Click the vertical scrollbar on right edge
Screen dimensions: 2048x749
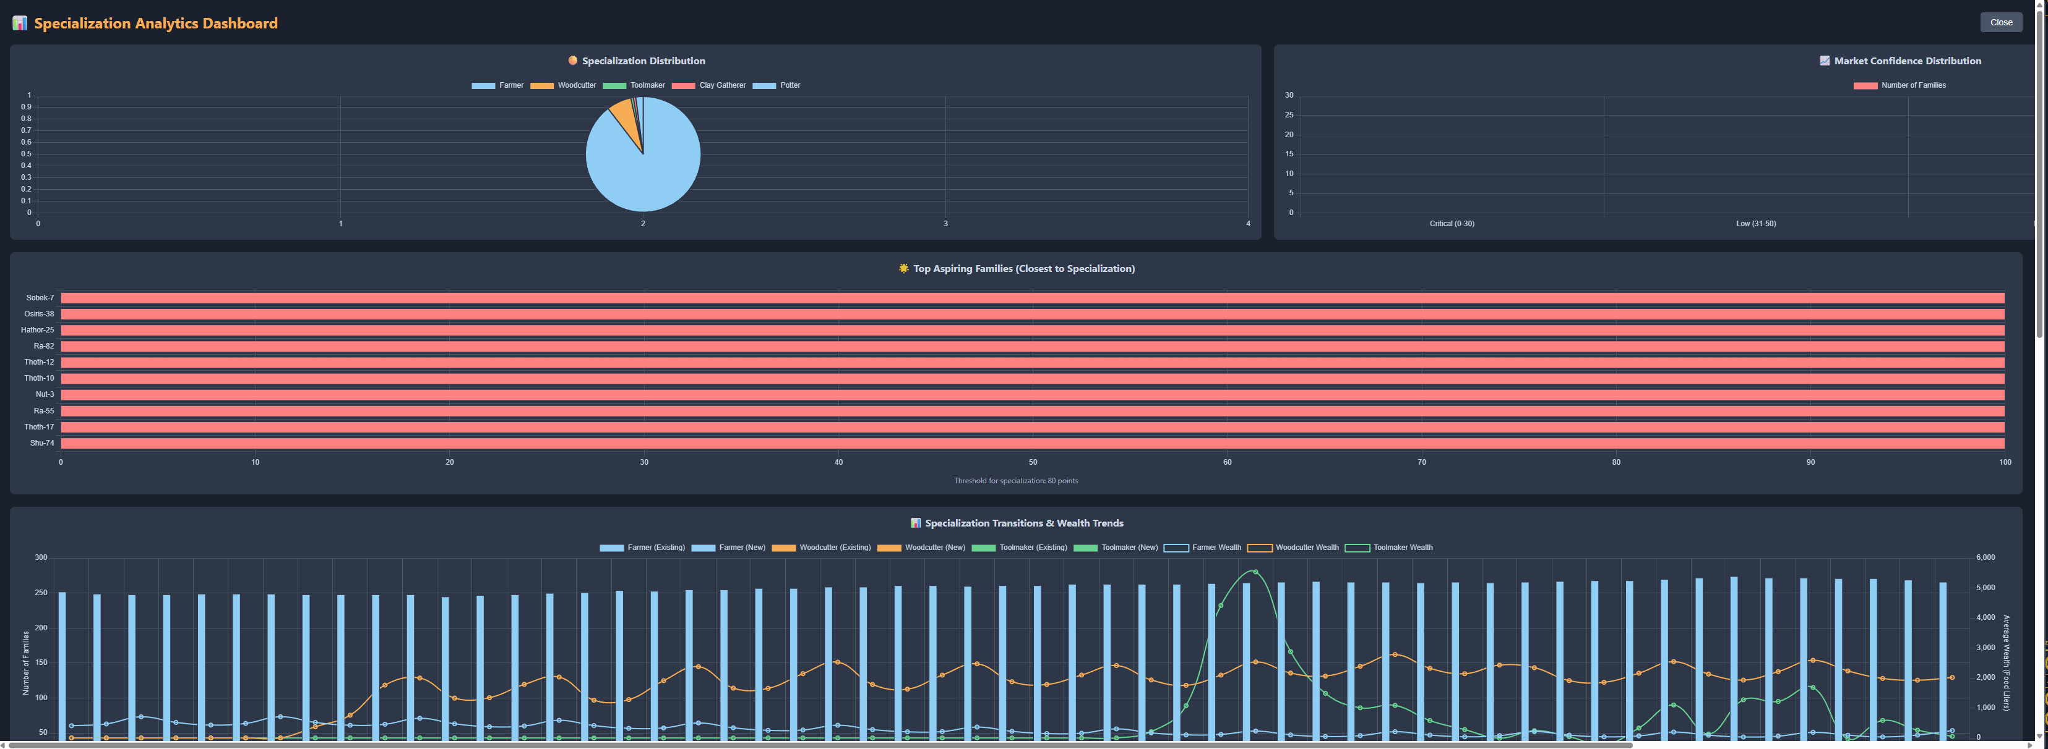[2040, 175]
